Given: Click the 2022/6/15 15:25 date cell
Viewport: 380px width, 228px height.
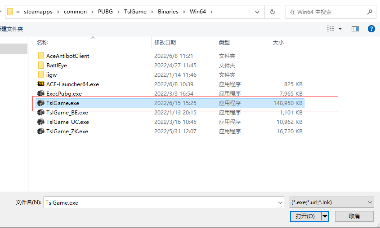Looking at the screenshot, I should click(x=175, y=103).
